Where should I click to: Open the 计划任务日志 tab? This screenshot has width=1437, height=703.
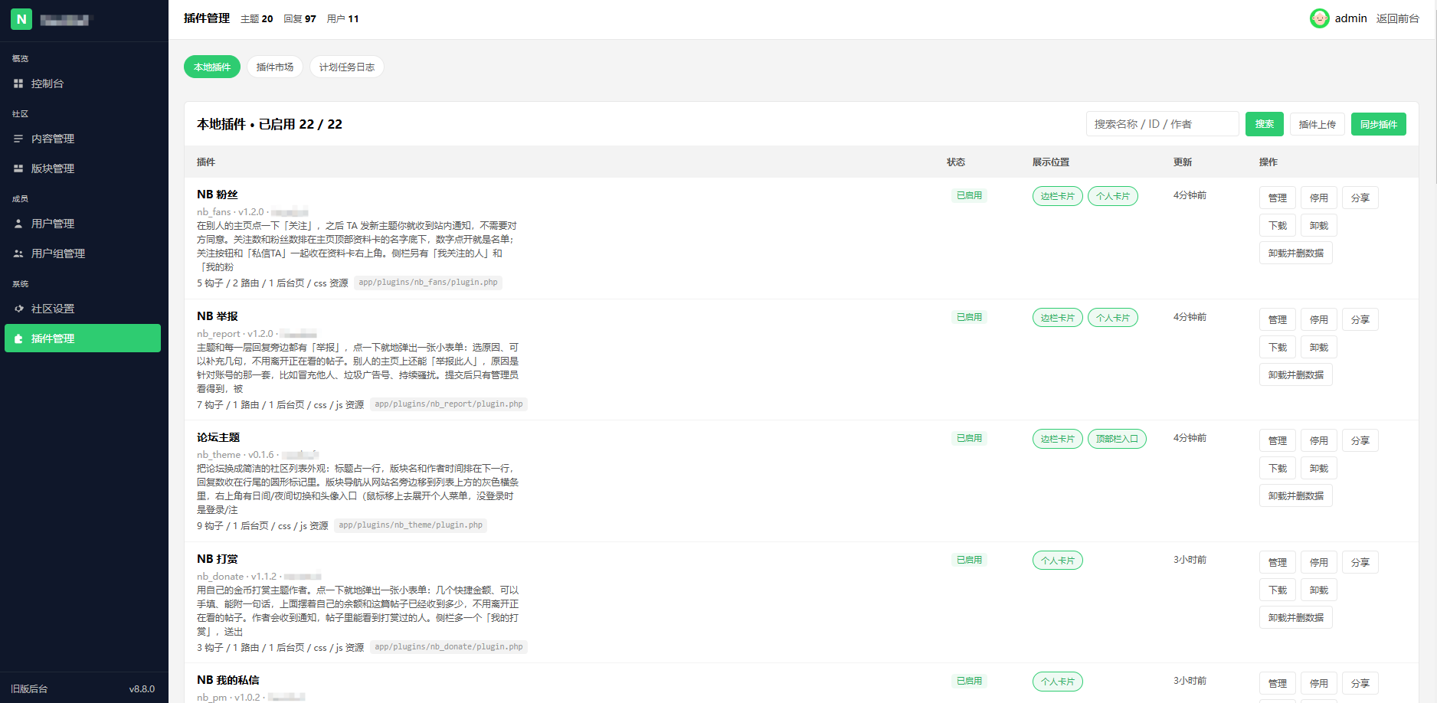pos(347,67)
